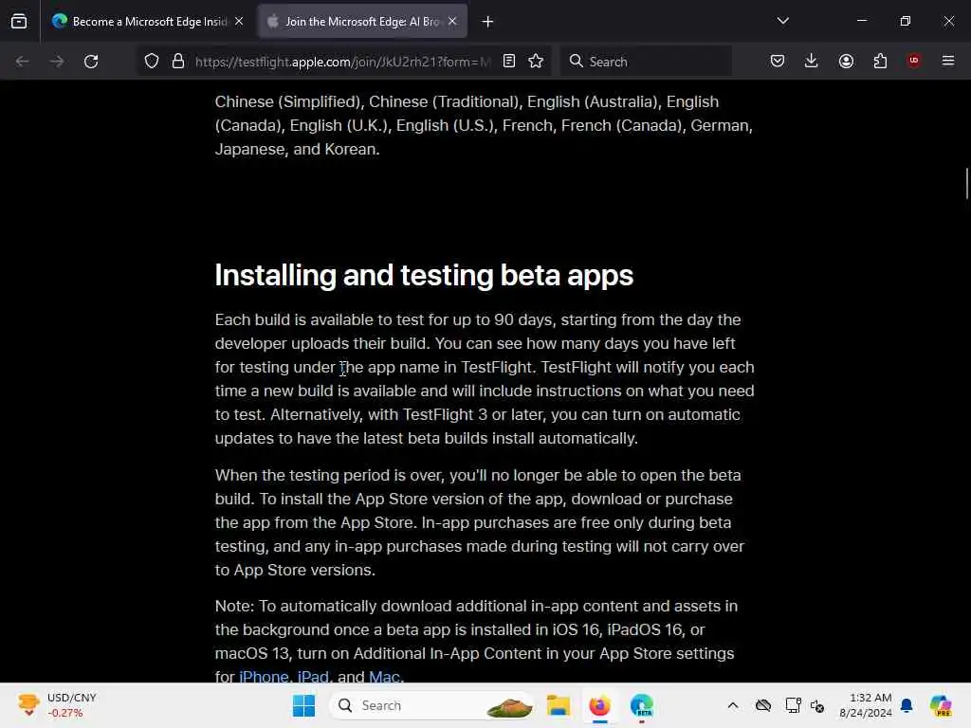The height and width of the screenshot is (728, 971).
Task: Launch Copilot preview from taskbar
Action: (941, 705)
